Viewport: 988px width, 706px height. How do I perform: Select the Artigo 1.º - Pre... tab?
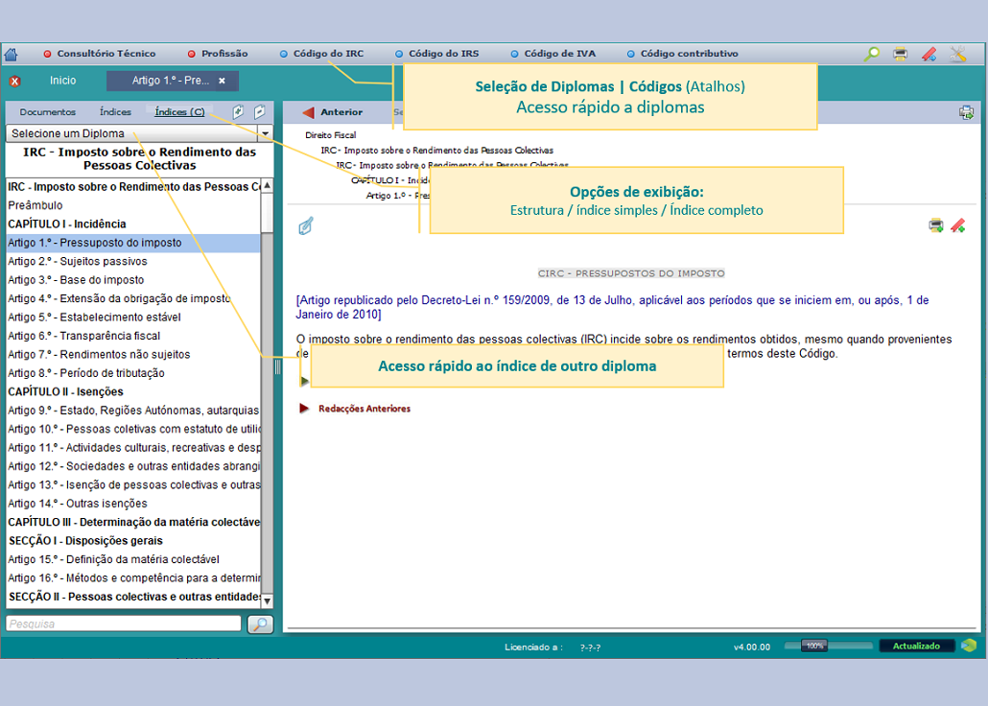pyautogui.click(x=170, y=81)
